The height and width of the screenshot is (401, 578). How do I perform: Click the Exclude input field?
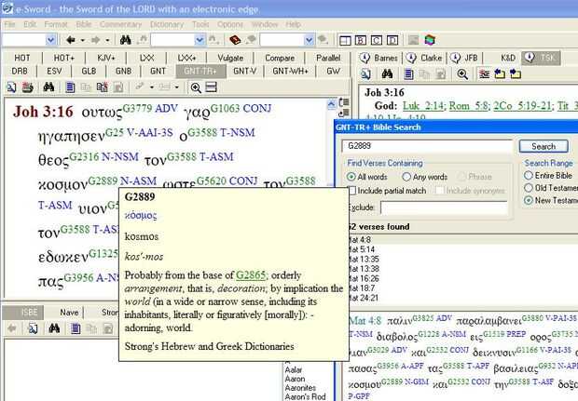[x=444, y=207]
